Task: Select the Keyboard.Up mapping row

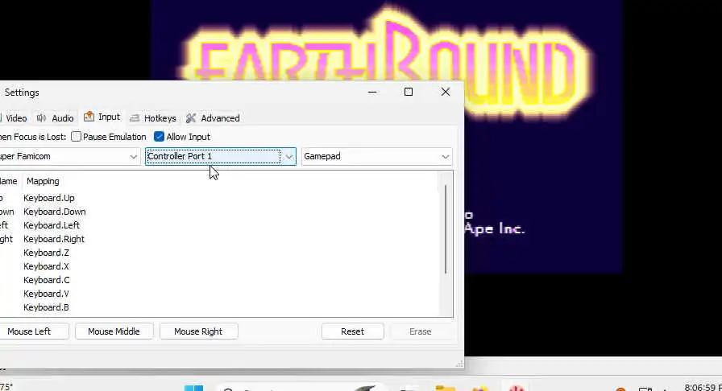Action: coord(218,198)
